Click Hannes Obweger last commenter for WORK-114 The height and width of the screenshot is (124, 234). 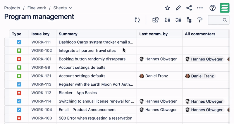click(158, 101)
